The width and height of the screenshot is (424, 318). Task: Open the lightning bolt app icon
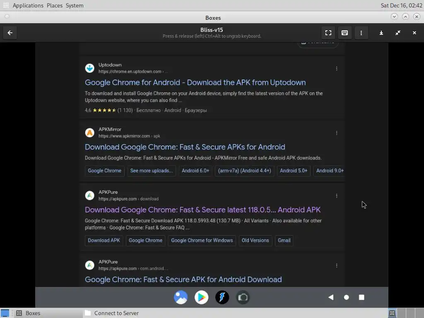(x=222, y=297)
